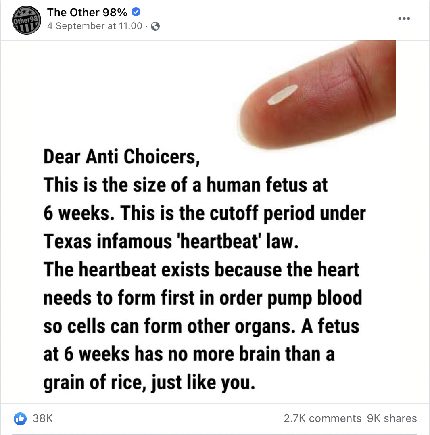
Task: Open the 4 September at 11:00 timestamp
Action: [95, 26]
